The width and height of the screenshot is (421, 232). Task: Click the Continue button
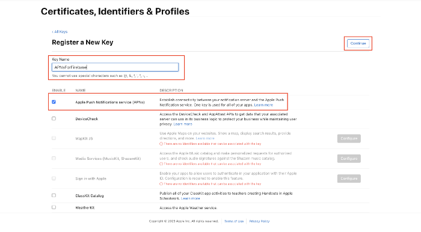tap(358, 43)
